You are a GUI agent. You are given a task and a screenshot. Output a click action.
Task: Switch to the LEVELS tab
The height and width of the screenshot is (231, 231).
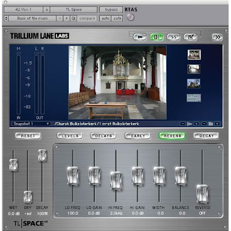70,136
